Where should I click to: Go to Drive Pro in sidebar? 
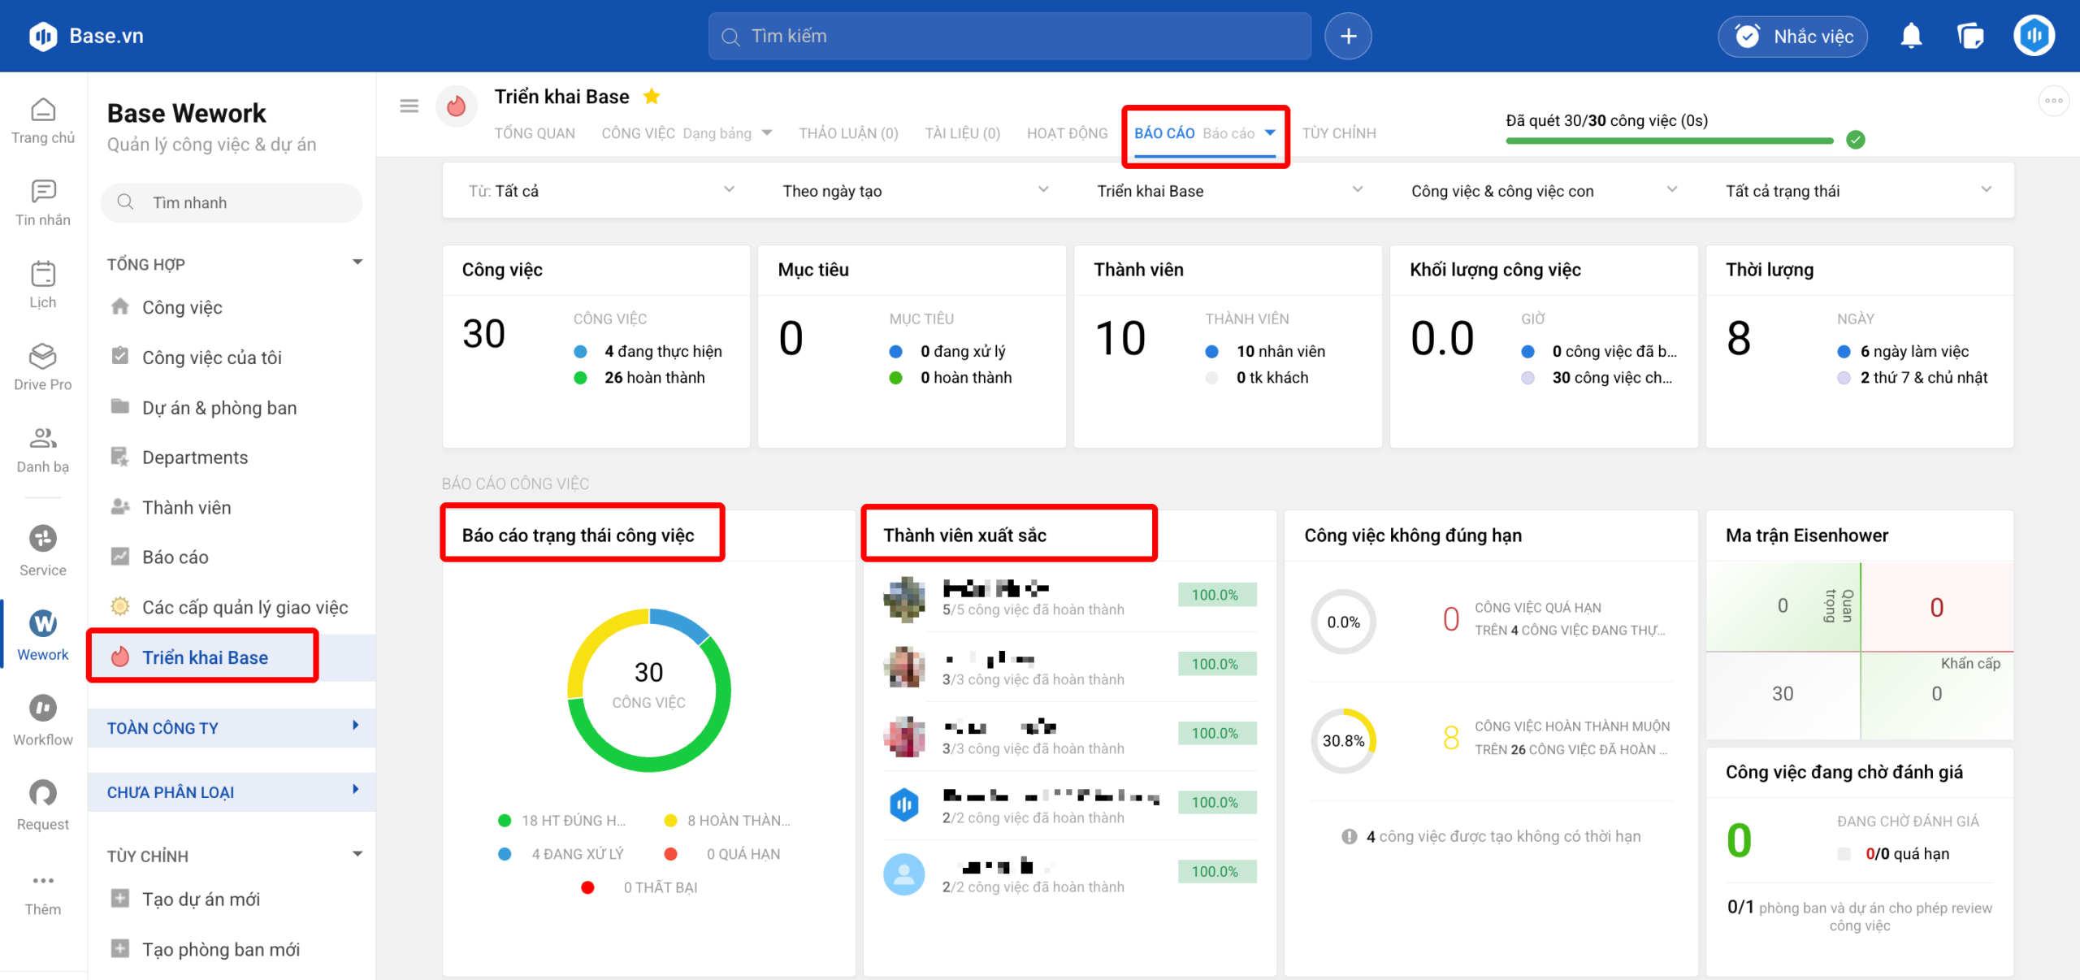[x=43, y=366]
